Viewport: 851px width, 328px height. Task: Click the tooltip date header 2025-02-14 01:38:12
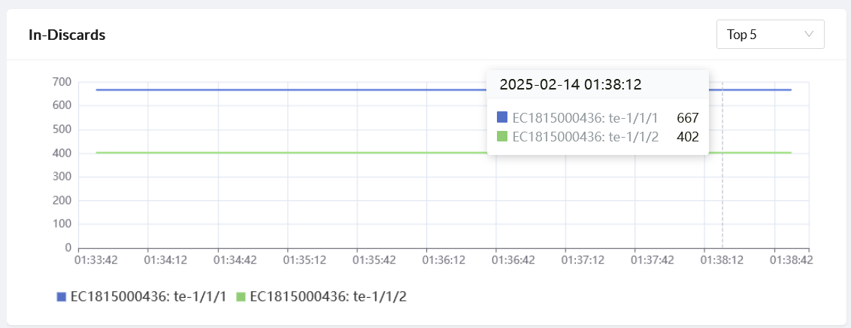pos(571,84)
